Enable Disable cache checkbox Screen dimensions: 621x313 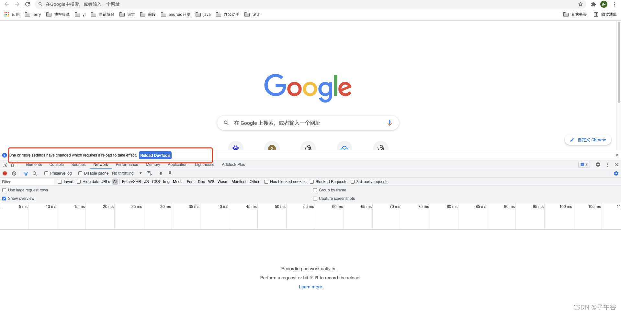coord(80,173)
